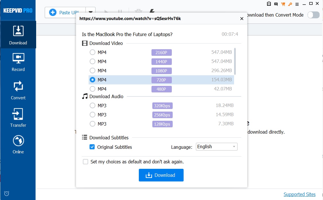
Task: Select MP4 720P video option
Action: coord(92,80)
